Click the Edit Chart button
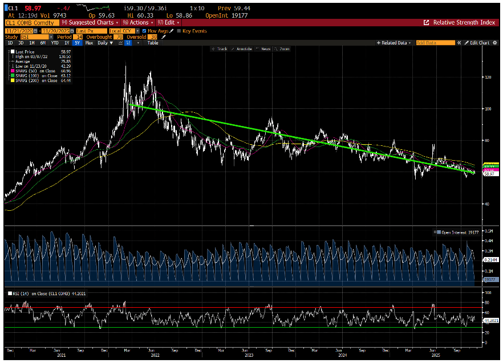This screenshot has width=503, height=363. [x=477, y=43]
